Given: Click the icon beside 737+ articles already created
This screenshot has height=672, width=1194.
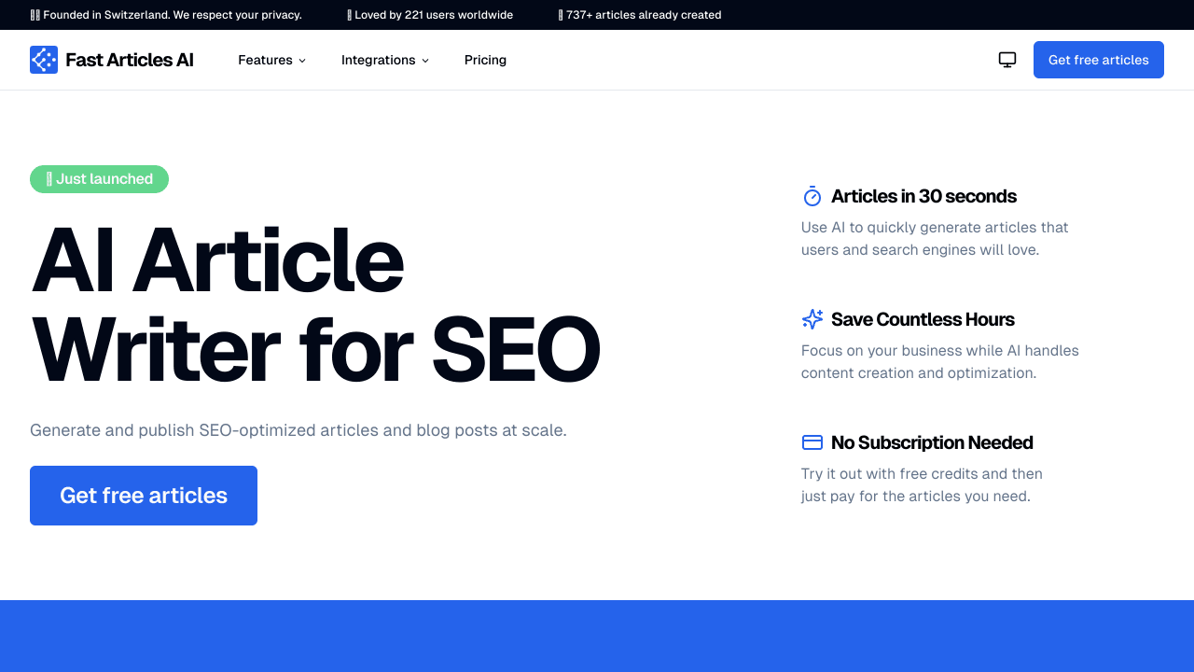Looking at the screenshot, I should point(560,14).
